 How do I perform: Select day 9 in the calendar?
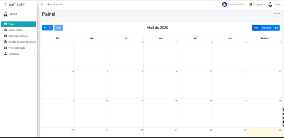(161, 84)
